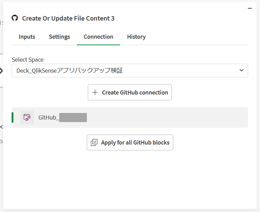Expand the space list chevron arrow
The height and width of the screenshot is (212, 260).
coord(241,70)
